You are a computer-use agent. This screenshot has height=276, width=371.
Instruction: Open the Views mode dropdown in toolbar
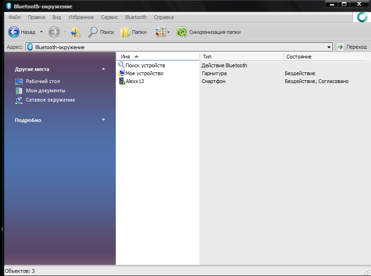point(168,32)
